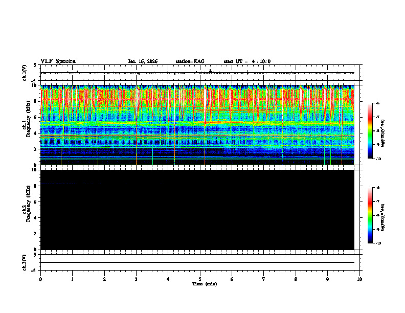
Task: Click the time axis tick label "6"
Action: [x=232, y=279]
